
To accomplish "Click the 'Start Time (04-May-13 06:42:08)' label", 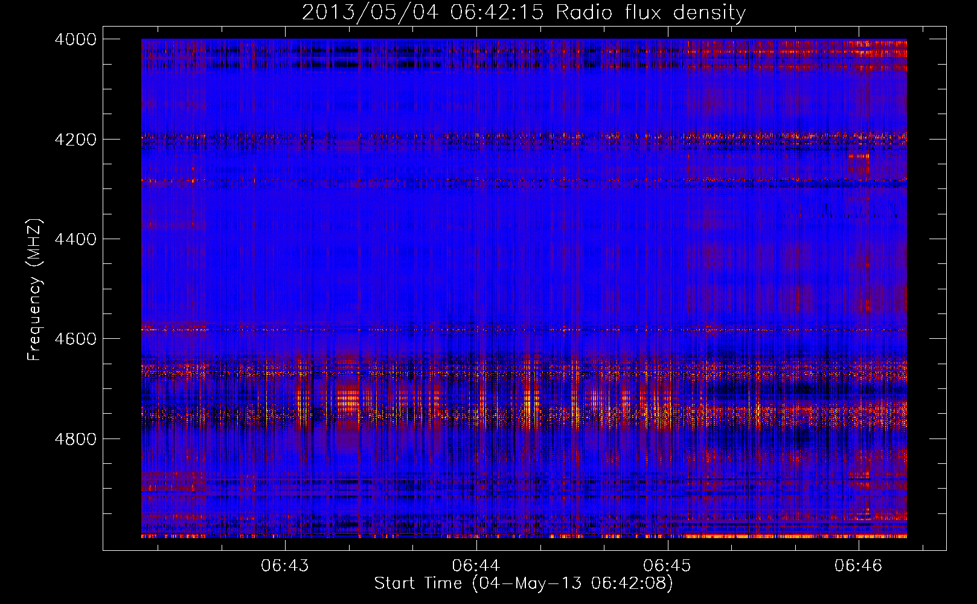I will click(524, 583).
